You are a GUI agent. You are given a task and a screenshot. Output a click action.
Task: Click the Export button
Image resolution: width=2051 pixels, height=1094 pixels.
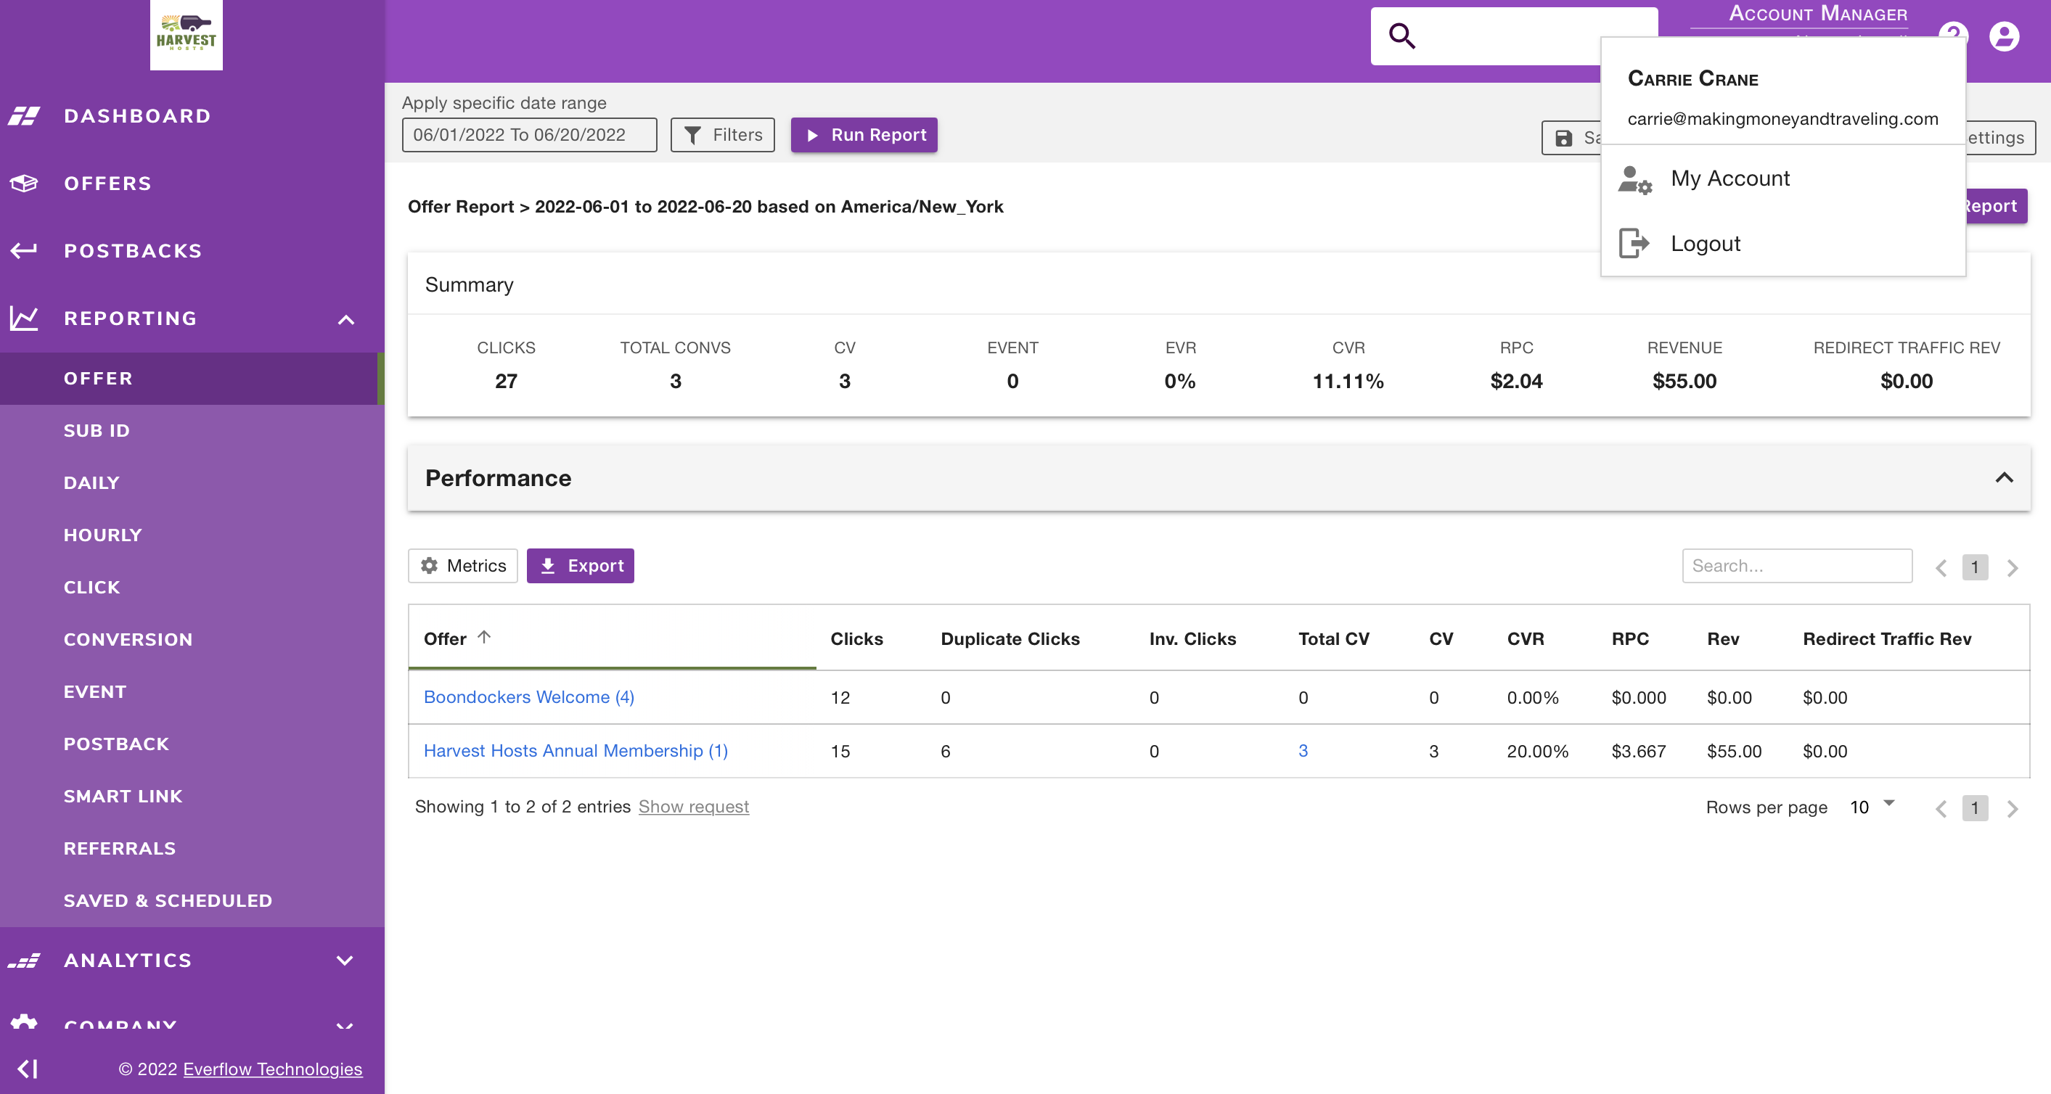point(581,566)
